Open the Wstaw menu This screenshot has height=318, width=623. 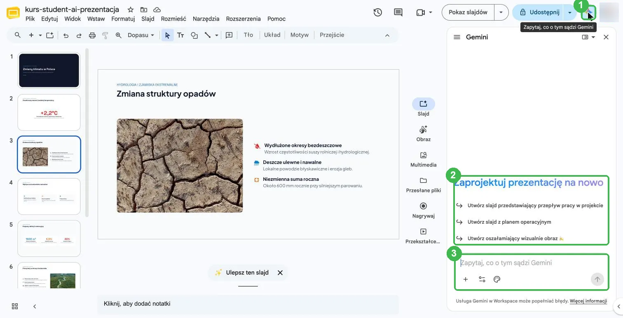(96, 19)
